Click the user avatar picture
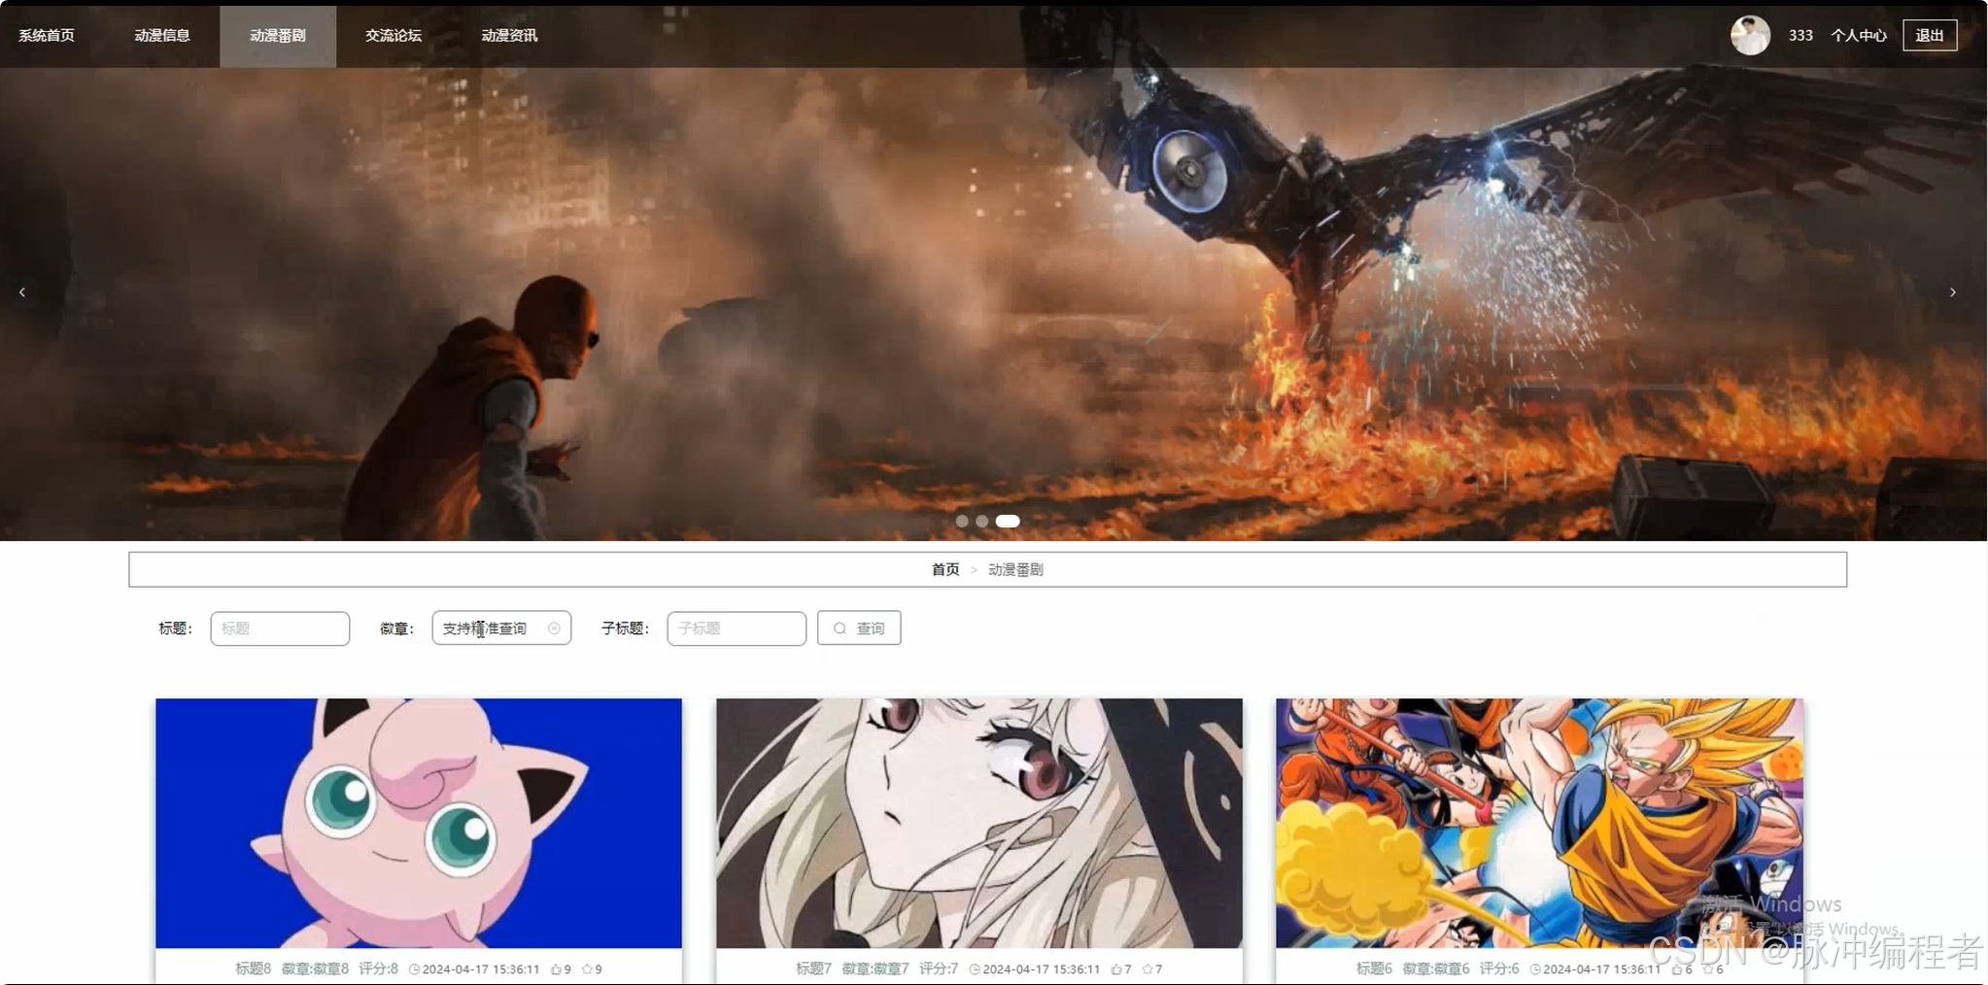This screenshot has width=1988, height=985. pyautogui.click(x=1750, y=35)
